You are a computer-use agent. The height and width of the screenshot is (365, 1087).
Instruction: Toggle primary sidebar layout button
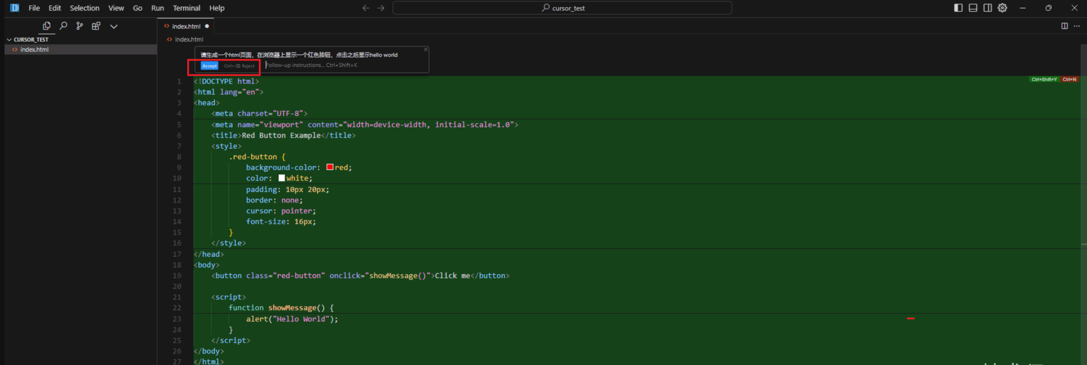(958, 8)
